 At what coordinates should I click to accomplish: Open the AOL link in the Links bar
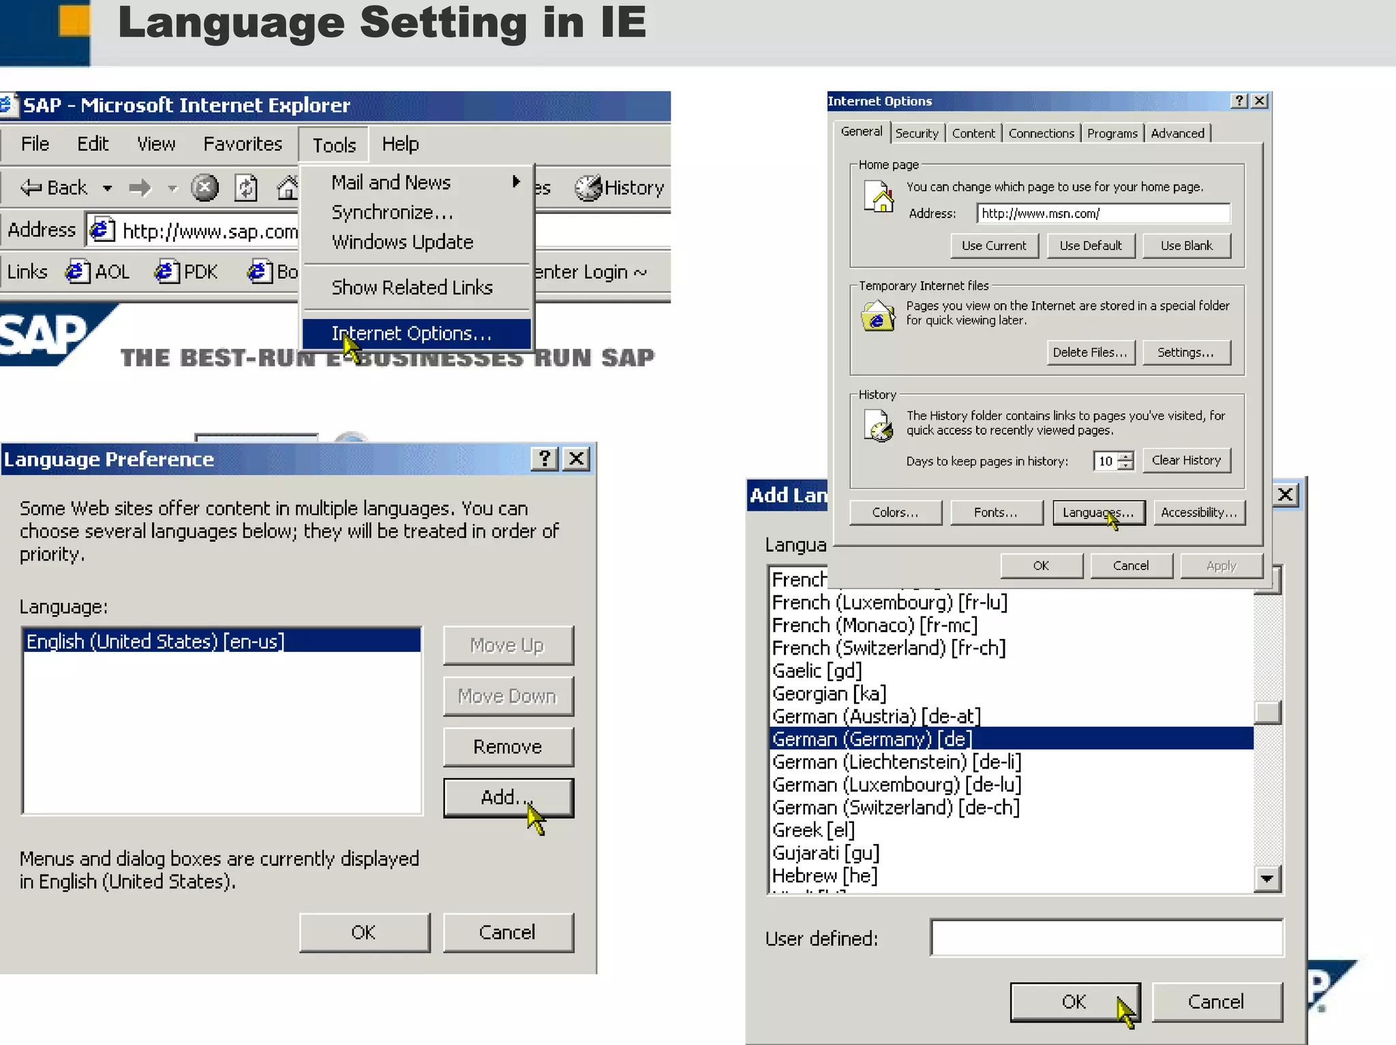coord(97,272)
